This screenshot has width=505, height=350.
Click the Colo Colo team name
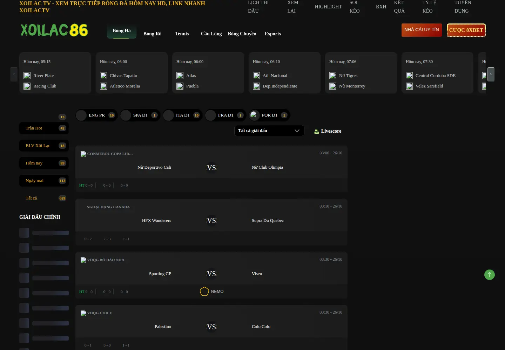click(261, 327)
